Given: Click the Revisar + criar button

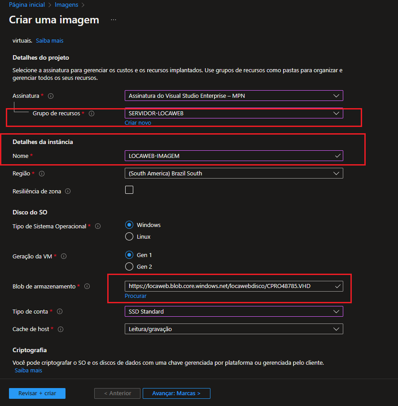Looking at the screenshot, I should [37, 393].
